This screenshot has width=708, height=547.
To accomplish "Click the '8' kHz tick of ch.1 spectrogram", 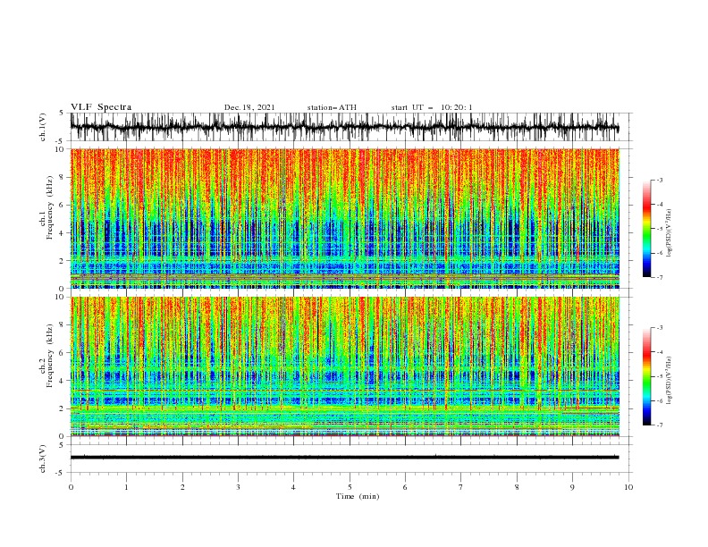I will (x=63, y=177).
